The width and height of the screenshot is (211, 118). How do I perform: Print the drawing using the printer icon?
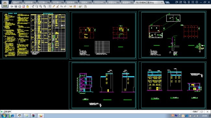pyautogui.click(x=20, y=6)
